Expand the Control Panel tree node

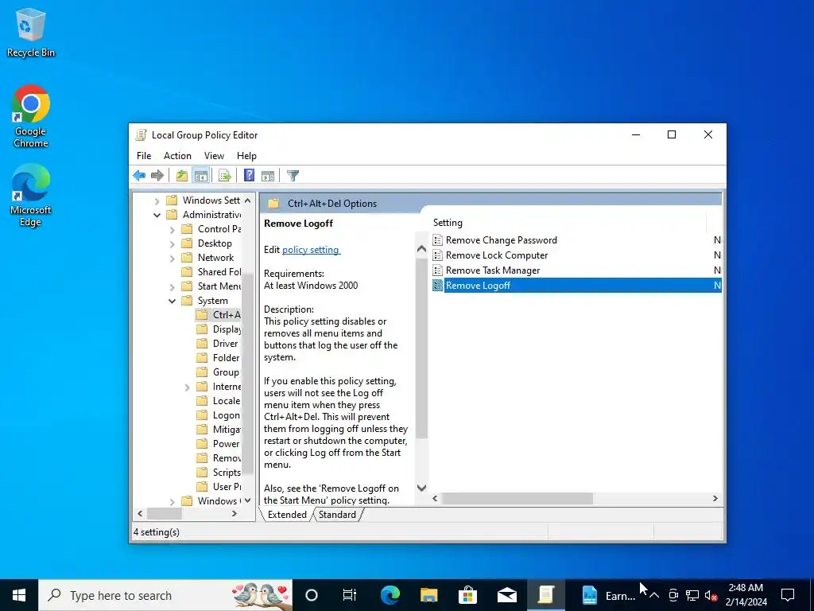click(172, 230)
